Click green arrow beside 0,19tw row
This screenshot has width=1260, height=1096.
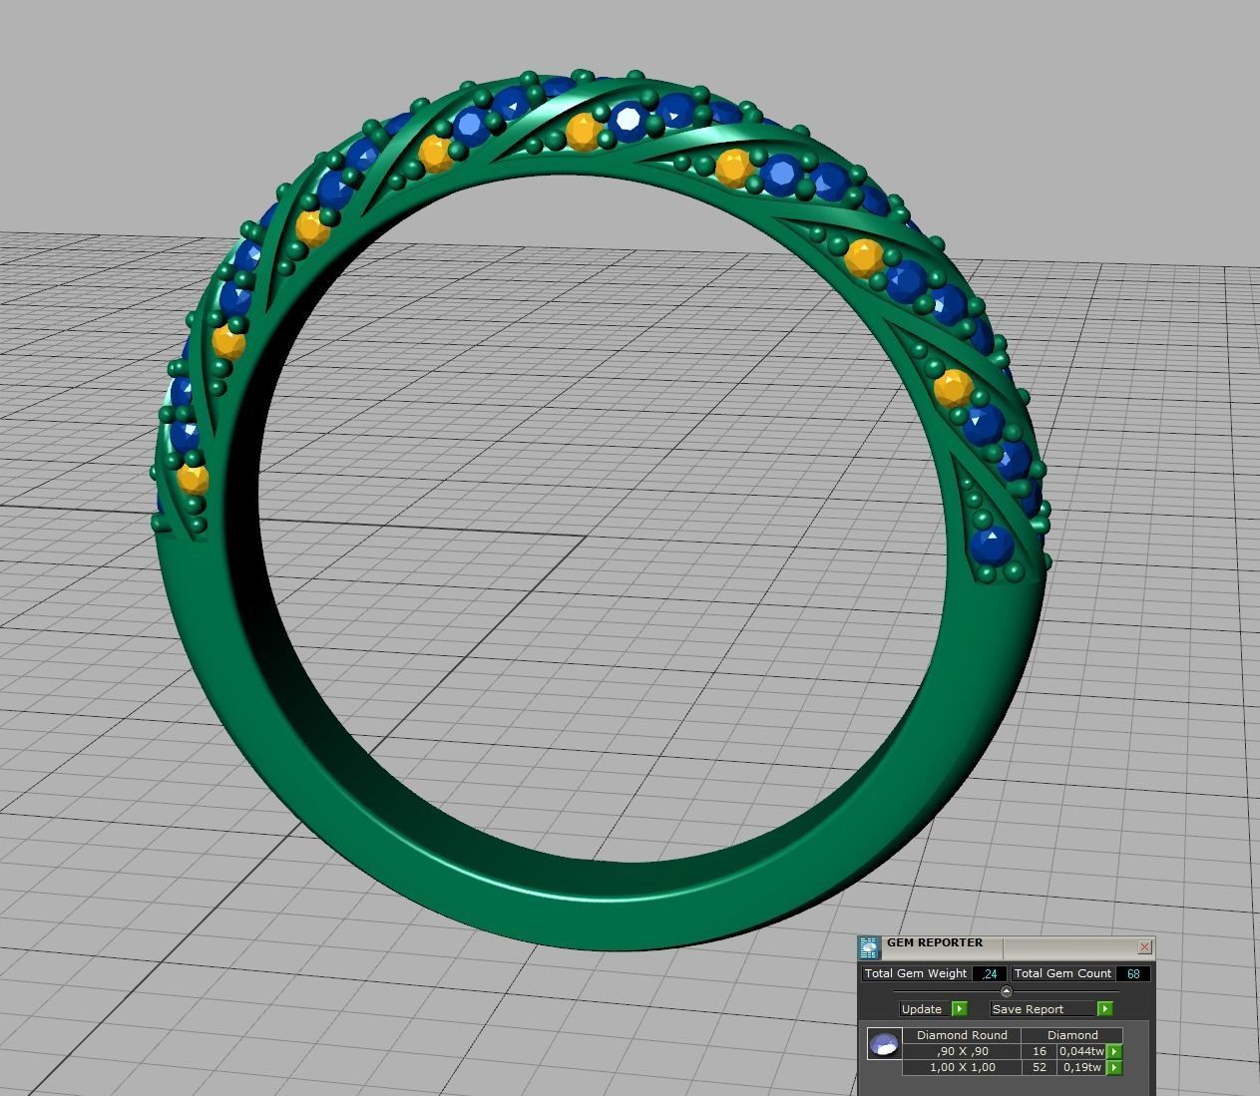(1114, 1067)
